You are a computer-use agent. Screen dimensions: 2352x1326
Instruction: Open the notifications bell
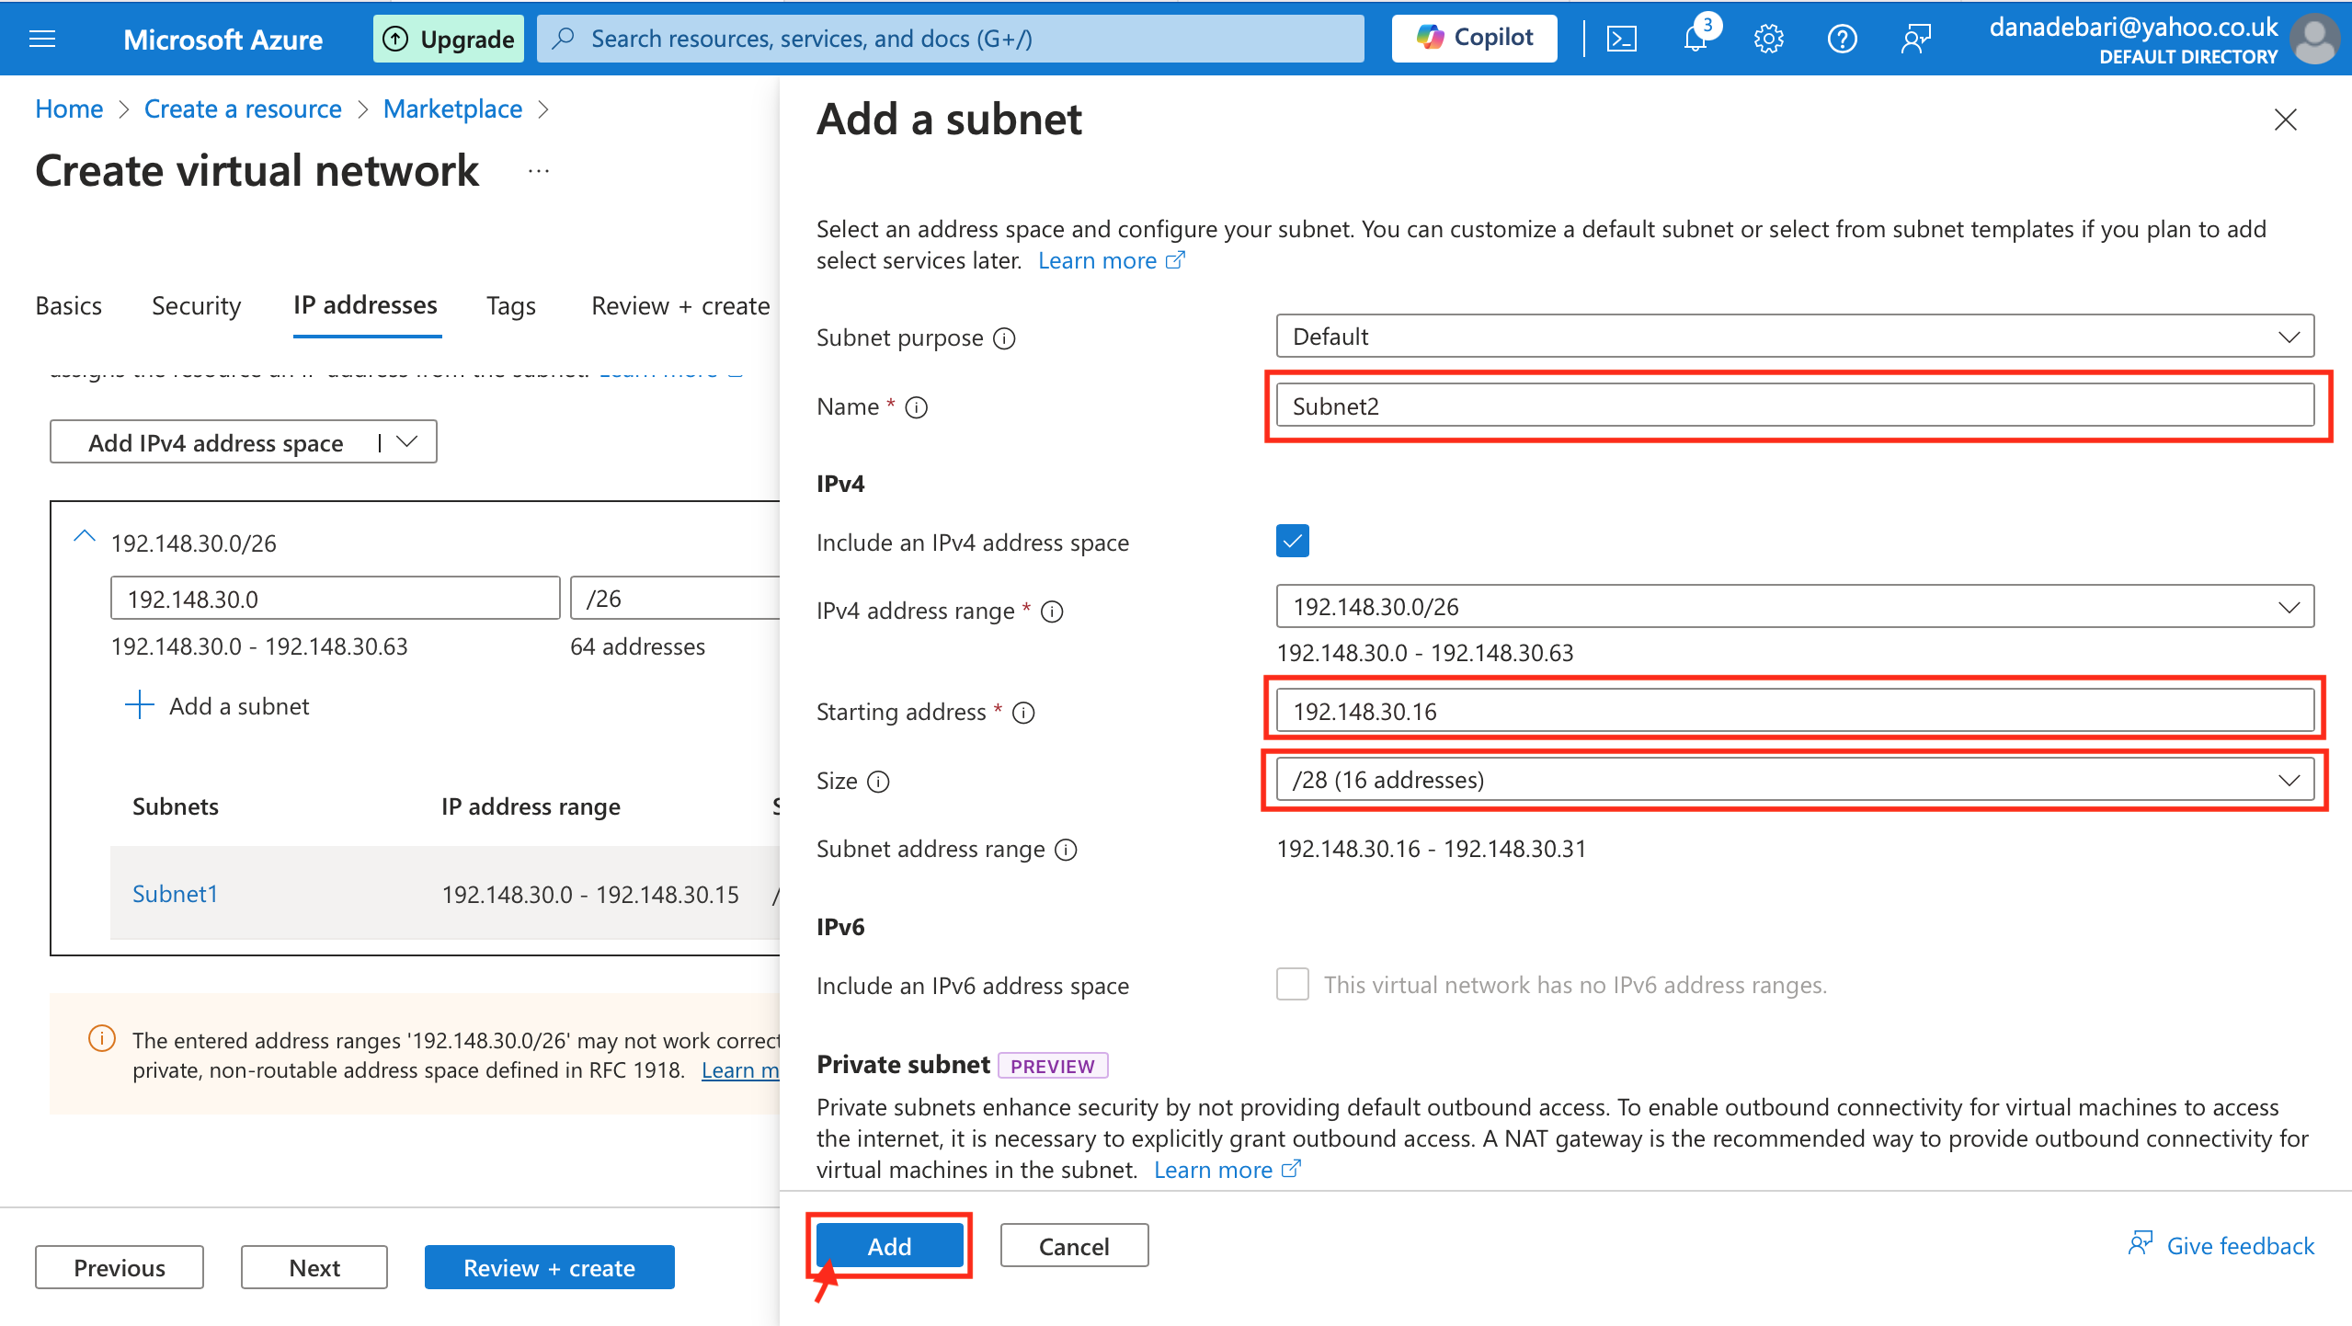1695,39
